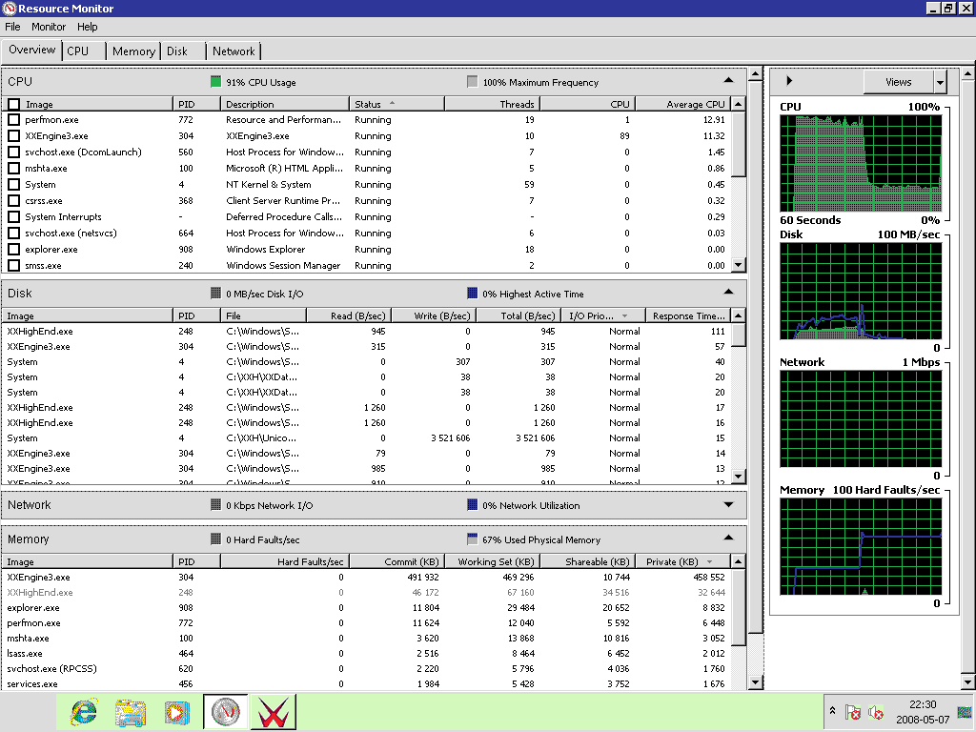Switch to the Network tab

pyautogui.click(x=234, y=51)
